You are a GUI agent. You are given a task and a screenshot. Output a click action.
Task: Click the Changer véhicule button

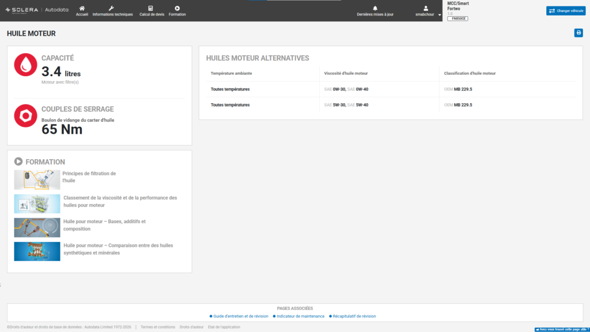pos(566,10)
